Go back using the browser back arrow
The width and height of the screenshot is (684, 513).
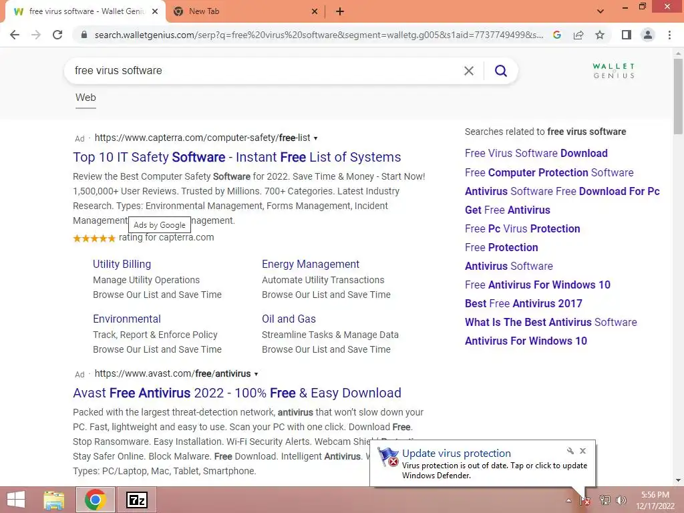click(x=15, y=35)
